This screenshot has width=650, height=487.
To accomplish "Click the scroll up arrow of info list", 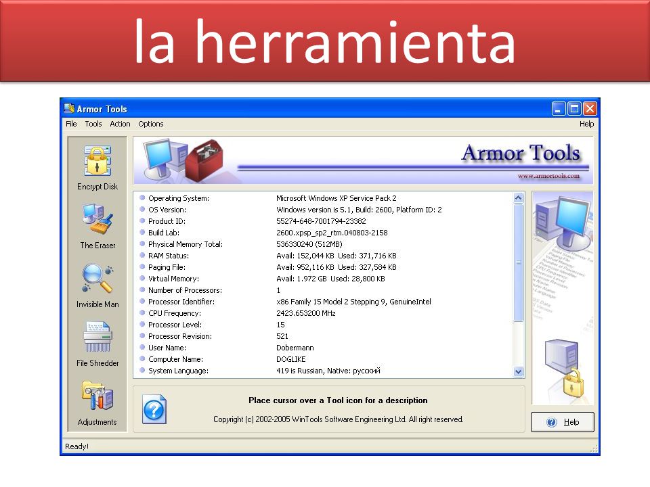I will [x=518, y=198].
